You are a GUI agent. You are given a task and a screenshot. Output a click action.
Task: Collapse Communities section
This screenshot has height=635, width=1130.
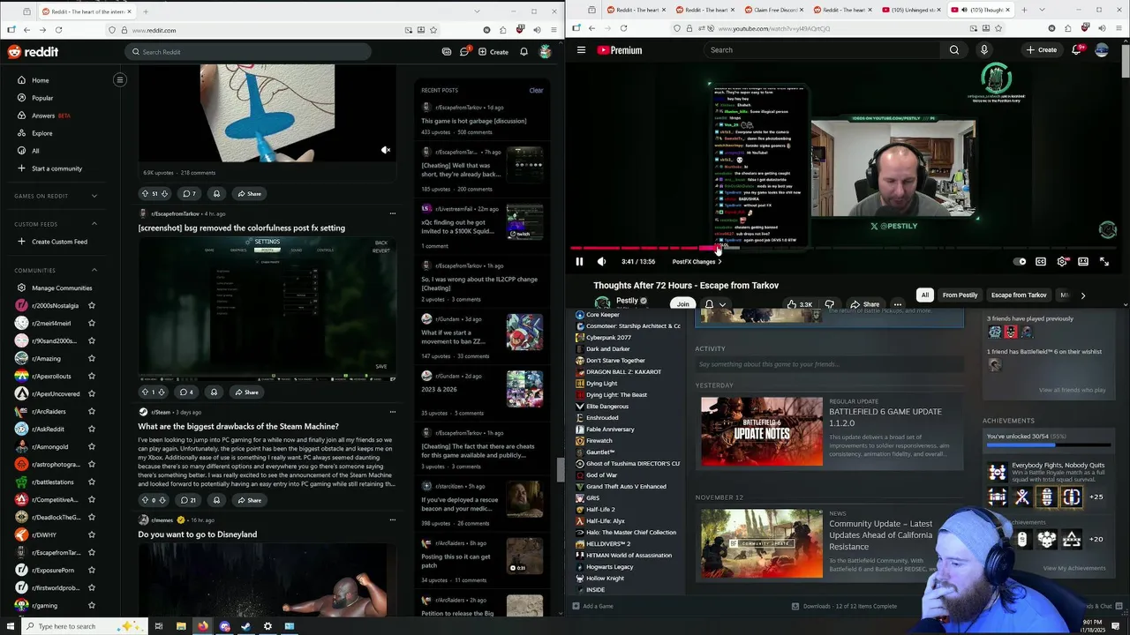(94, 271)
